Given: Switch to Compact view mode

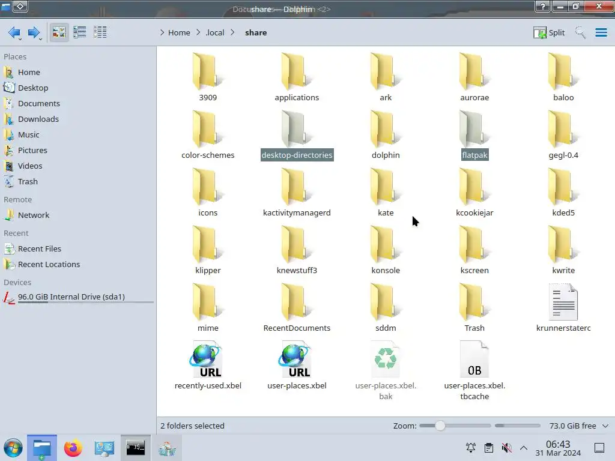Looking at the screenshot, I should point(80,32).
